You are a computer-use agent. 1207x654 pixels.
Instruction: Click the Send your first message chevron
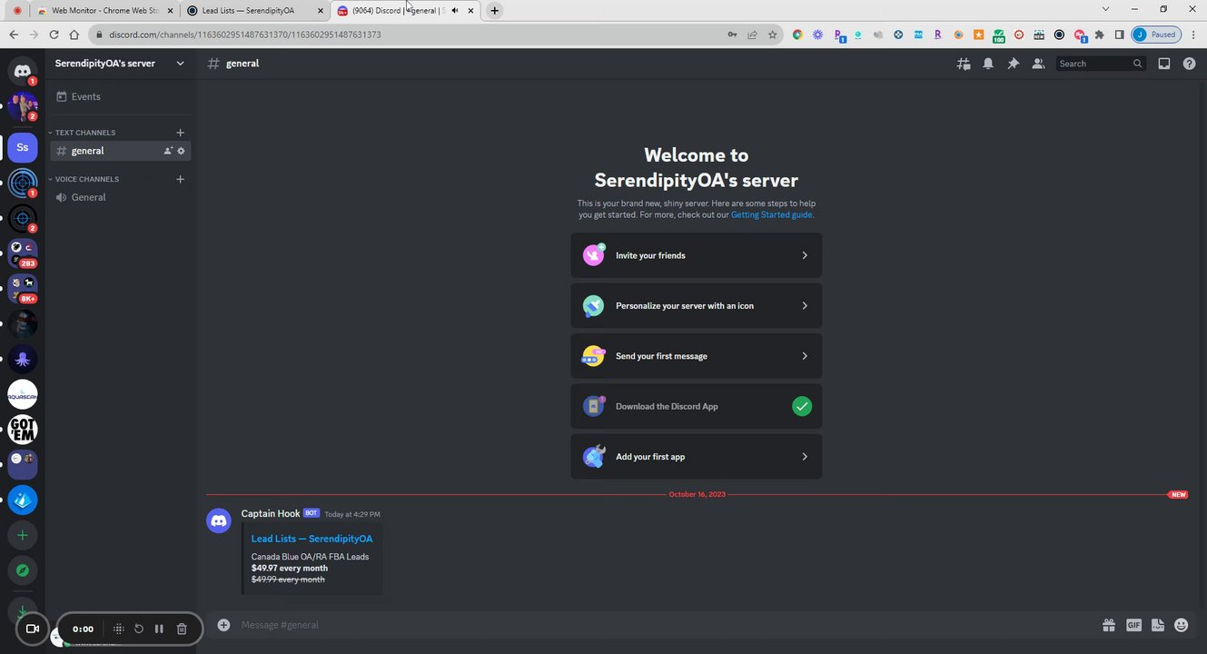[805, 356]
